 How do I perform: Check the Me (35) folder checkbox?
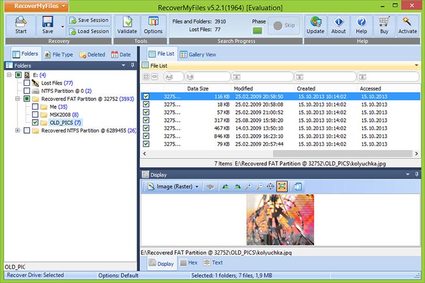click(35, 107)
